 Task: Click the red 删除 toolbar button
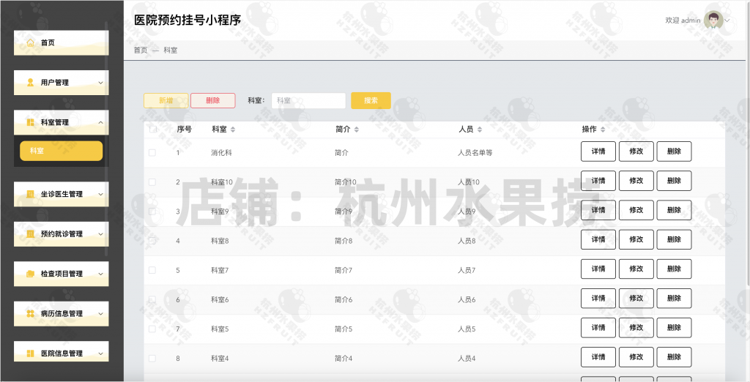[x=213, y=100]
